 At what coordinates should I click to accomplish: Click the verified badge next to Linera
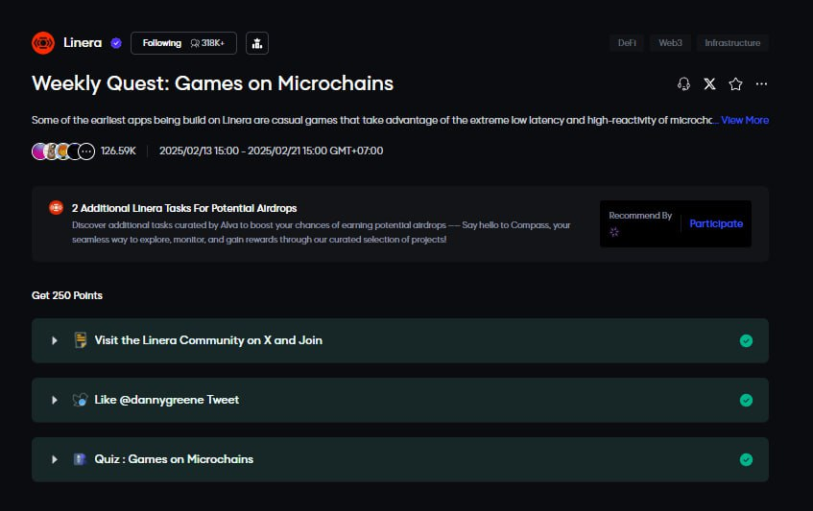pos(116,43)
